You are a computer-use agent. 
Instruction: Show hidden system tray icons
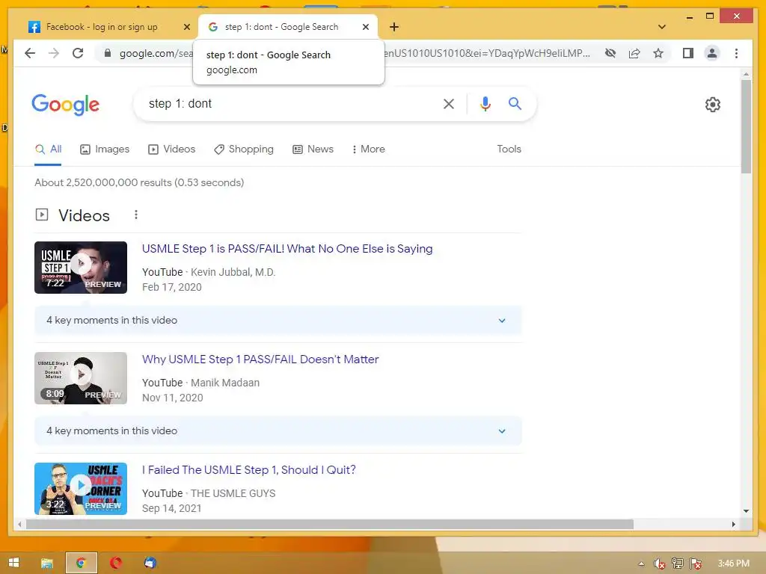pyautogui.click(x=641, y=564)
